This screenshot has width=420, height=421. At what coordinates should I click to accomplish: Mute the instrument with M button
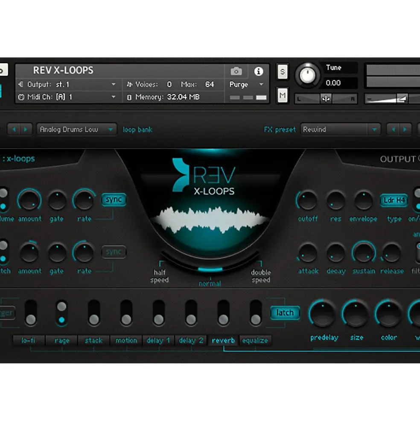pyautogui.click(x=283, y=95)
